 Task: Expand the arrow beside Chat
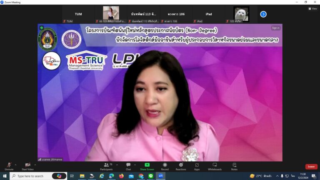click(x=135, y=165)
